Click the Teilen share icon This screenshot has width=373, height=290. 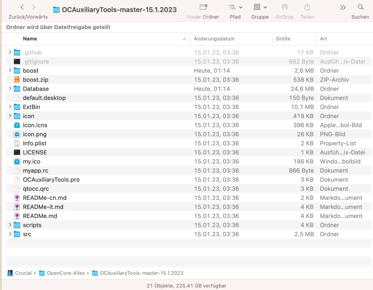(x=307, y=7)
